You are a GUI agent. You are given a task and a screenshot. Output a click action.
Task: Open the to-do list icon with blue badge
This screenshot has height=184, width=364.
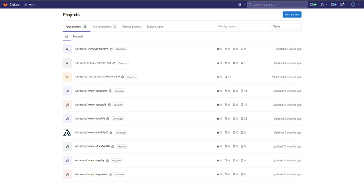point(334,5)
